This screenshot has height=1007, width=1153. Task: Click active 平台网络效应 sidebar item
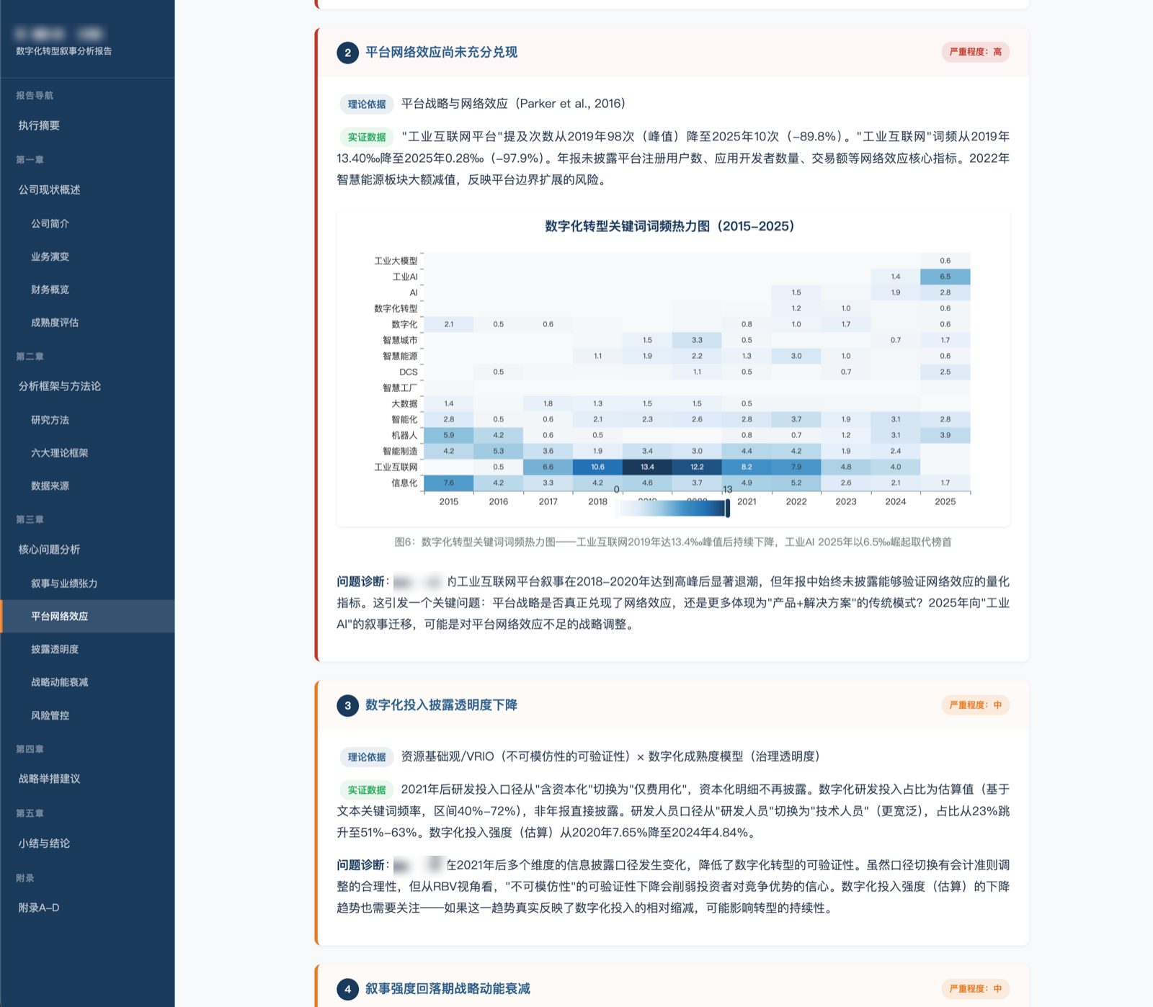pos(87,617)
